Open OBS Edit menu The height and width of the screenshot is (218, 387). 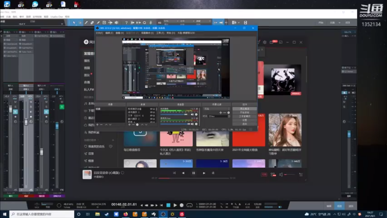tap(109, 33)
